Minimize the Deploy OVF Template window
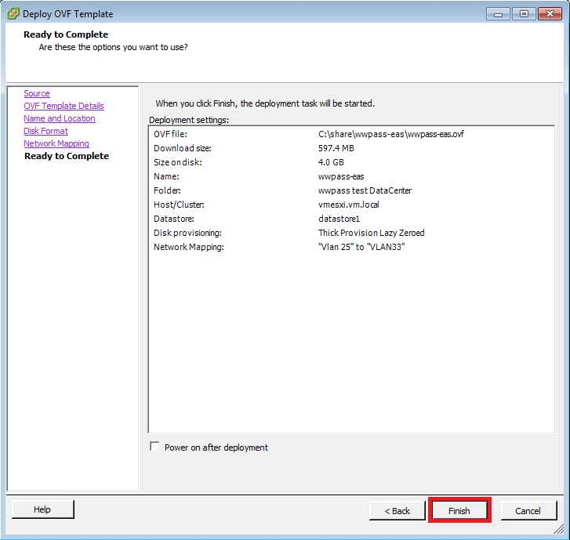This screenshot has height=540, width=570. click(498, 14)
